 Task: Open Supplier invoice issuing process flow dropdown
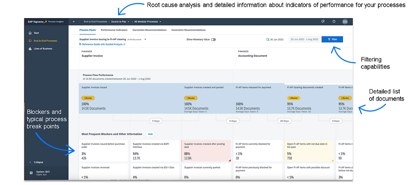coord(145,39)
